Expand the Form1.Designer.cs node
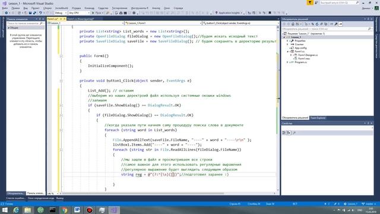The image size is (380, 214). (x=291, y=55)
